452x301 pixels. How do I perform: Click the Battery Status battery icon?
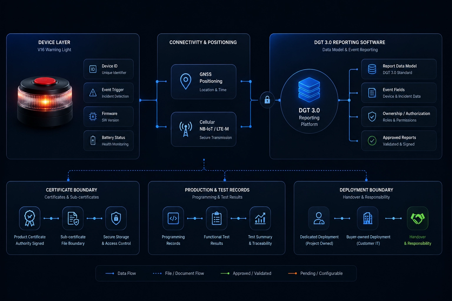[93, 141]
